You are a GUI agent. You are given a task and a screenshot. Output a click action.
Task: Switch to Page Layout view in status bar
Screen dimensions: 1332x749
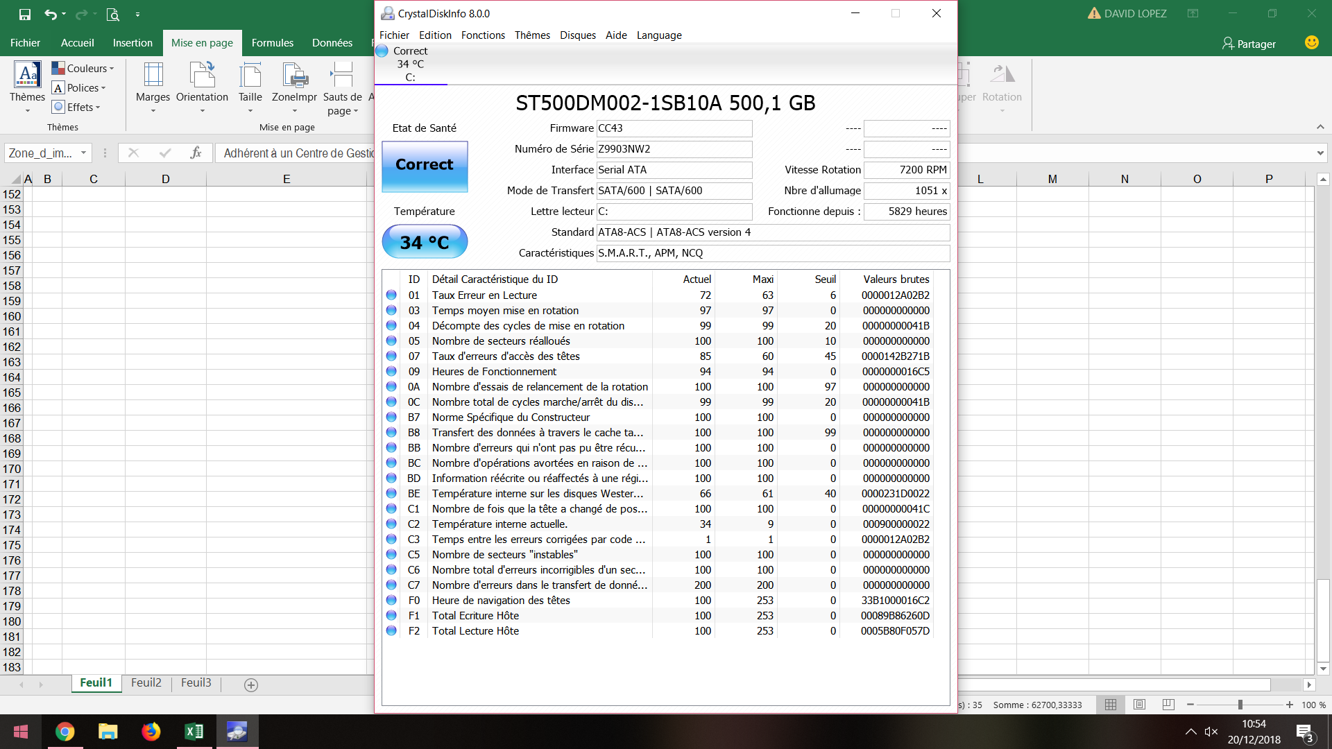(x=1139, y=705)
